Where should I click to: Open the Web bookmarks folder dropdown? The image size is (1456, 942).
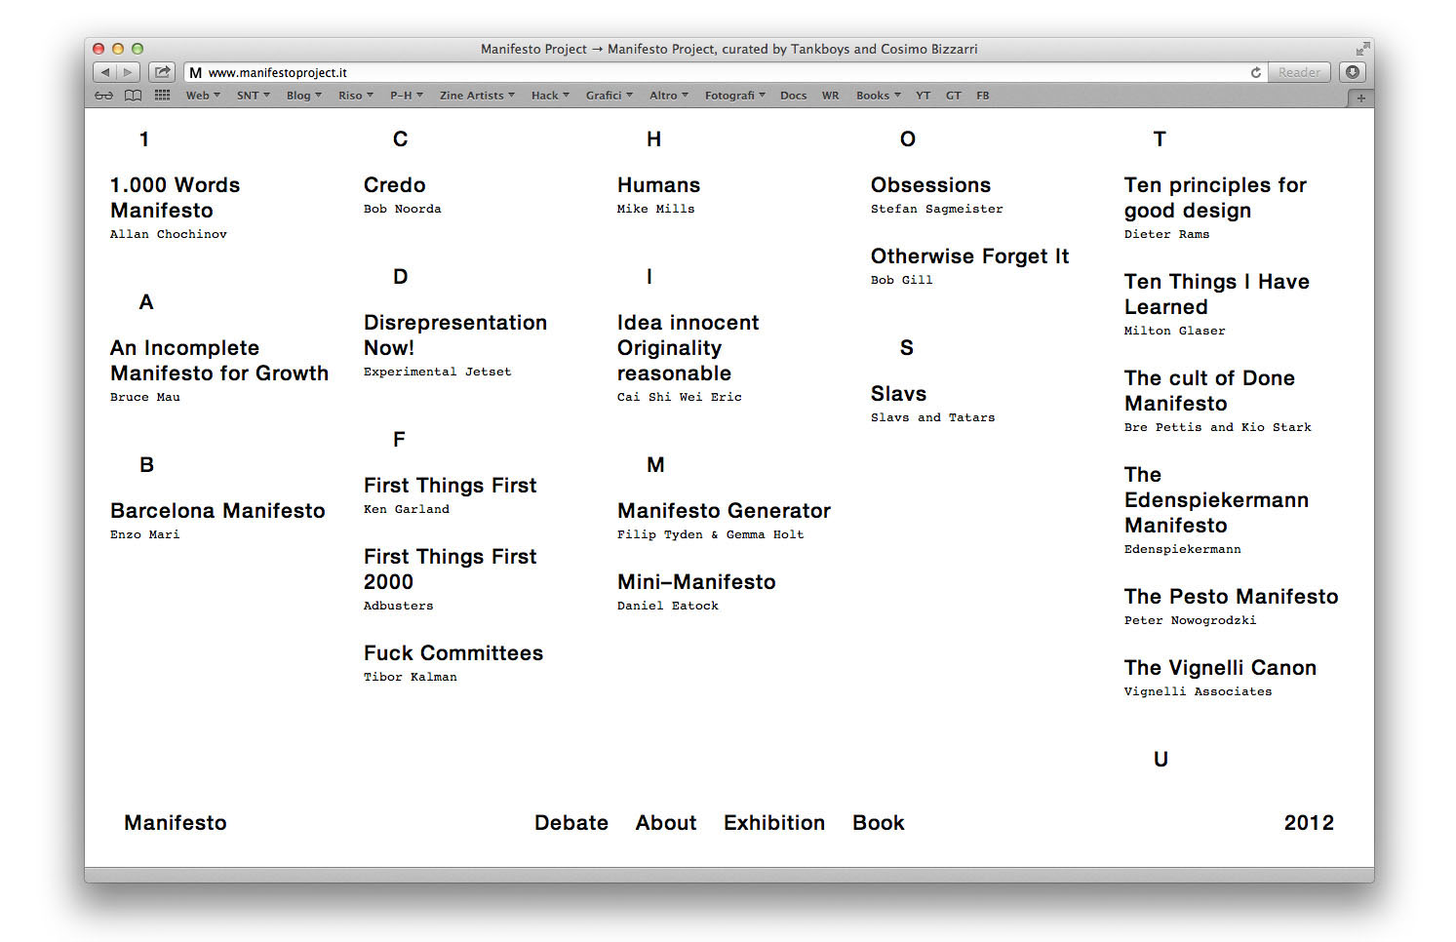point(202,95)
